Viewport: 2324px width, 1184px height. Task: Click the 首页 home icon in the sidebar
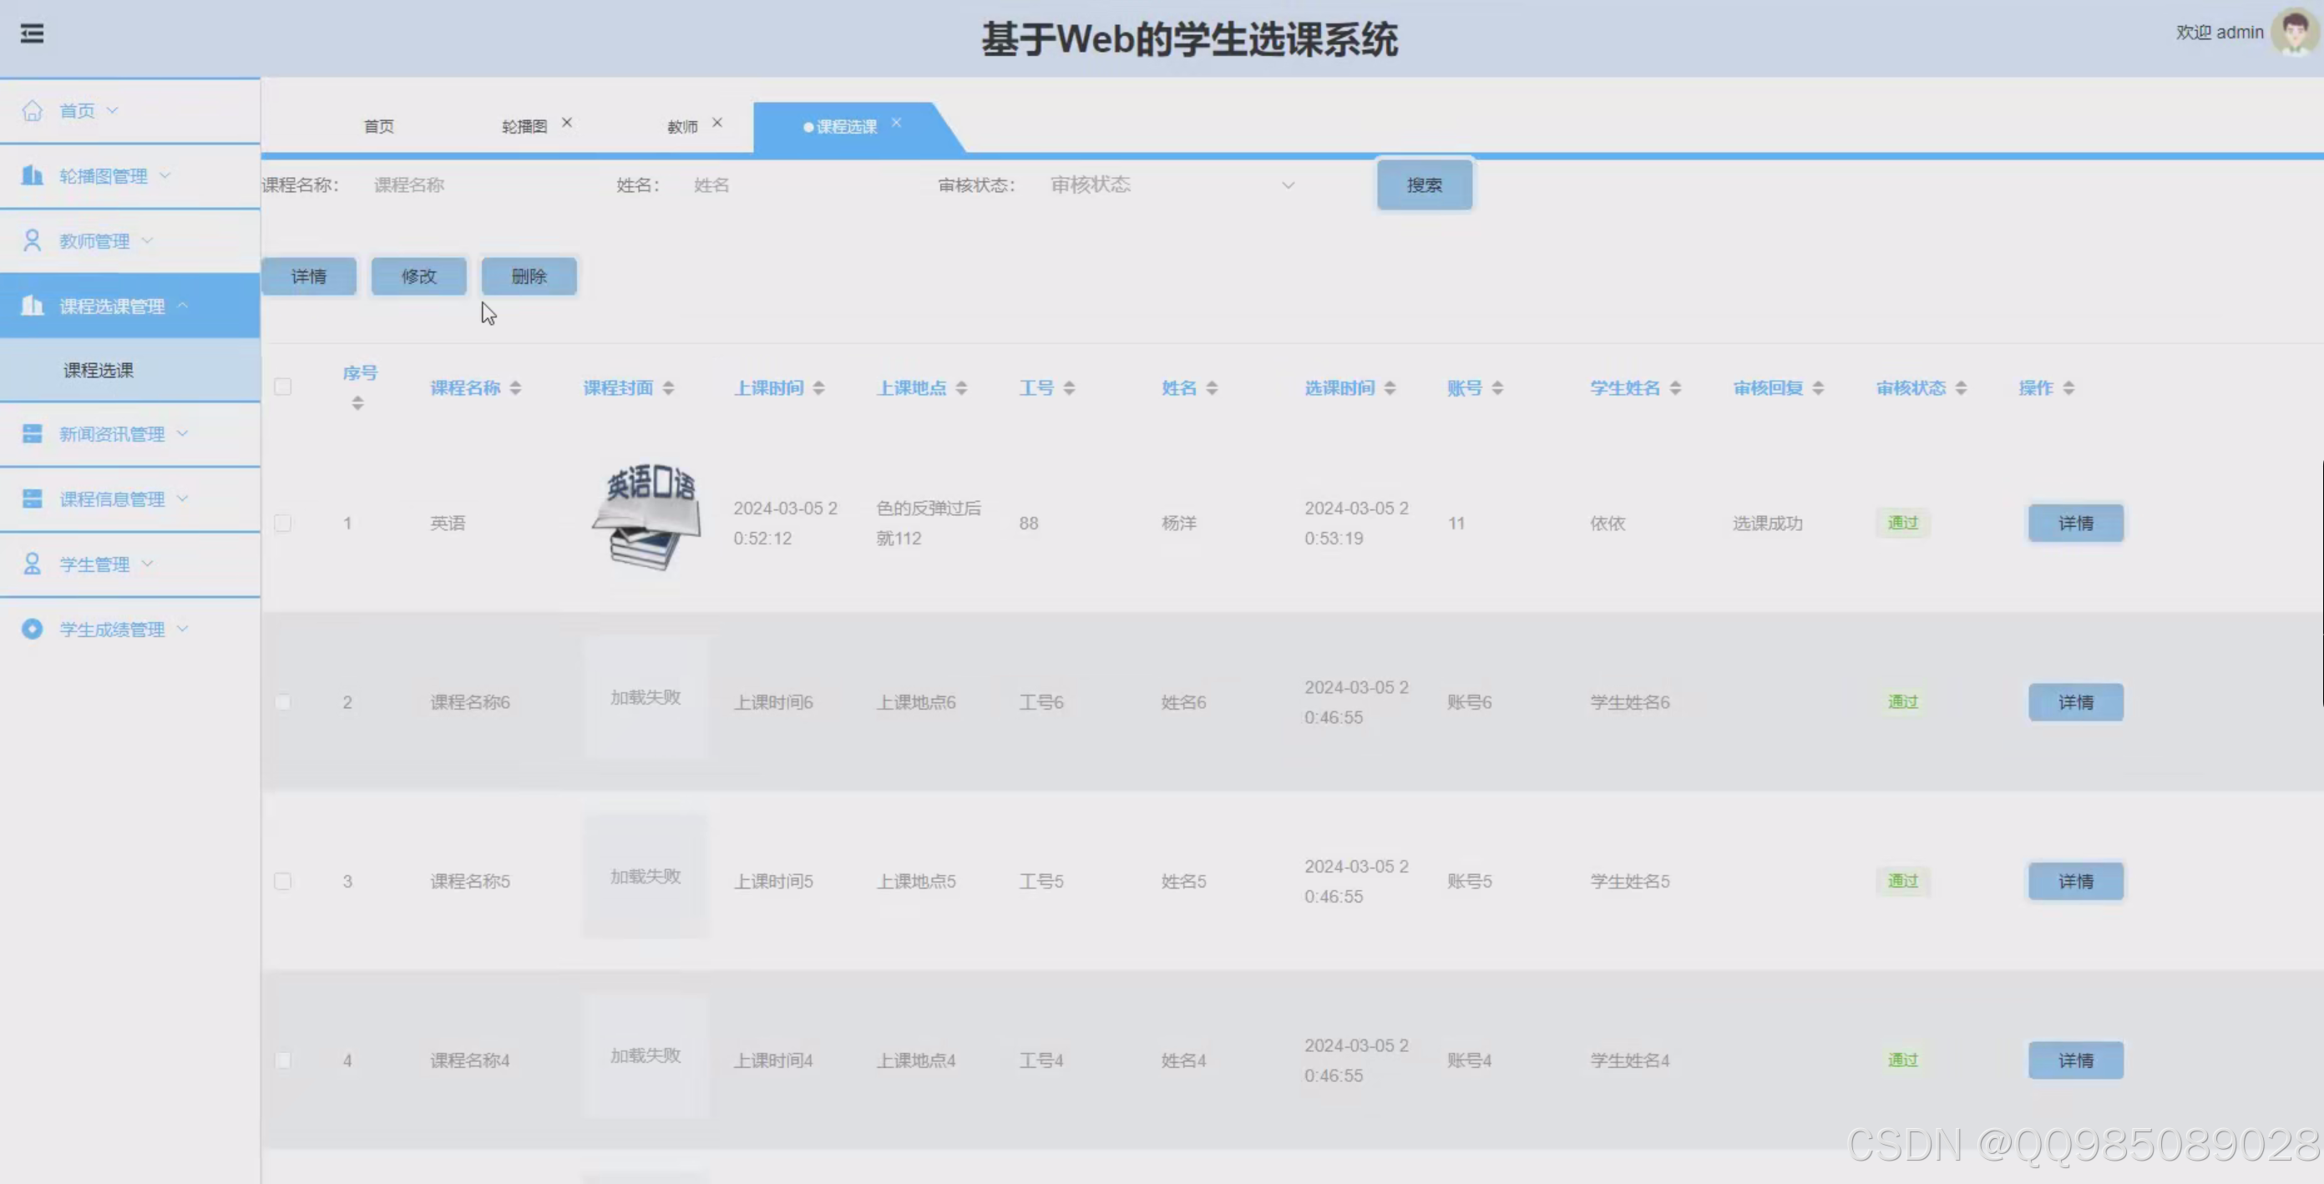[33, 109]
